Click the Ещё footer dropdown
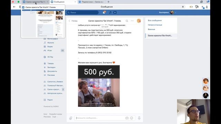Image resolution: width=221 pixels, height=124 pixels. pos(55,117)
